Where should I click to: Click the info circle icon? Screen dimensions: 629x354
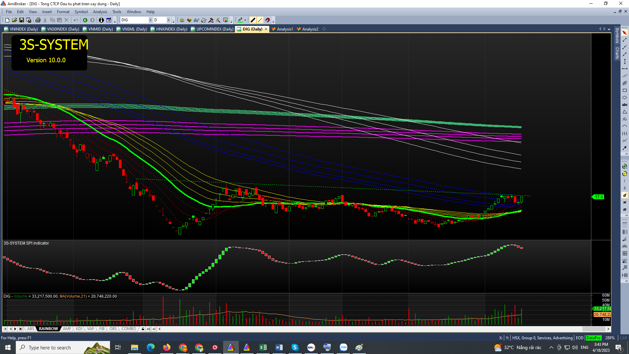101,20
